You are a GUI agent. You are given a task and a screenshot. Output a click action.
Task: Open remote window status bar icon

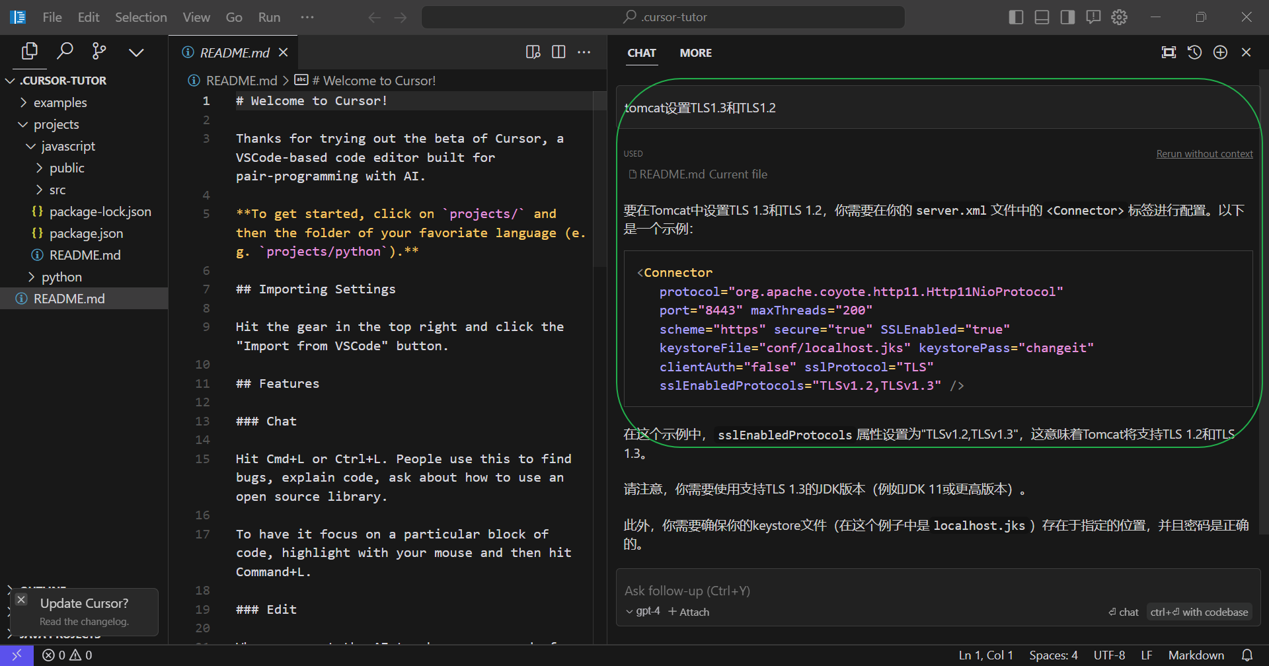click(x=17, y=655)
